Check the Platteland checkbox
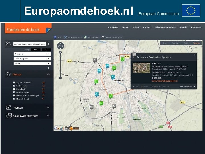 click(x=14, y=89)
